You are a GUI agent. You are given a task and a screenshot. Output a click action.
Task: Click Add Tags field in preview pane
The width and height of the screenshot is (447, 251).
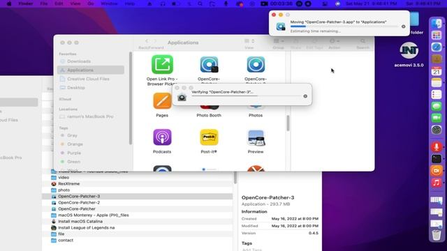coord(252,250)
